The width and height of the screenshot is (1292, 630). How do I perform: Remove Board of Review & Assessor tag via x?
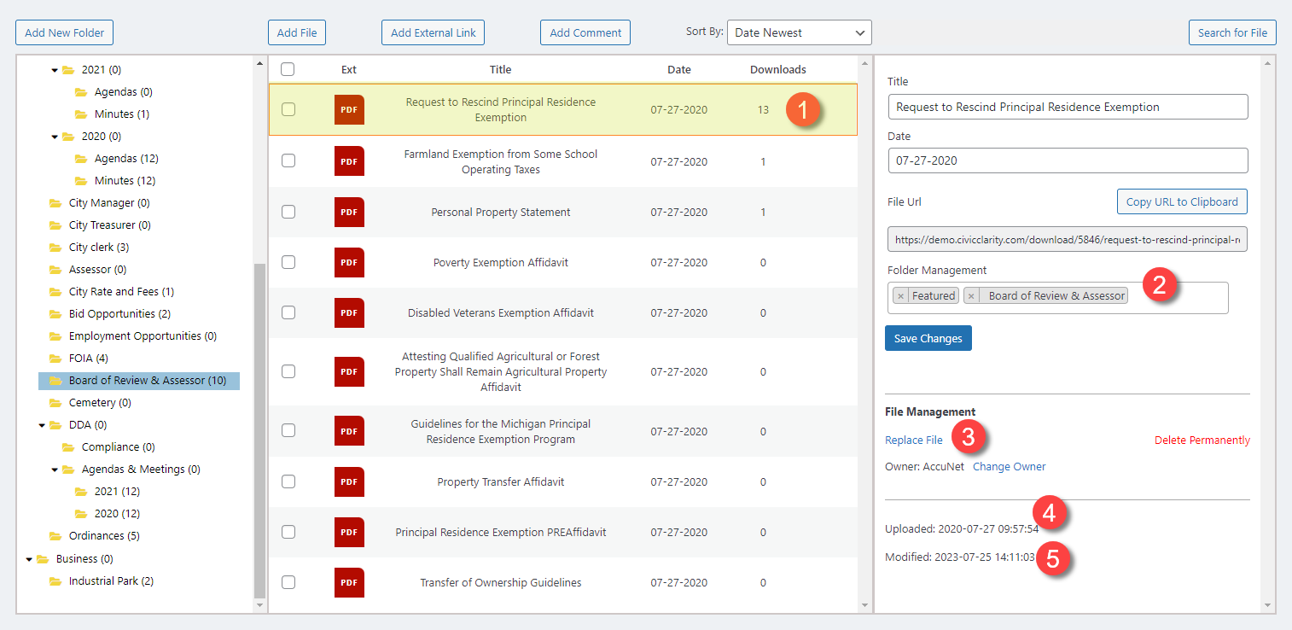972,296
